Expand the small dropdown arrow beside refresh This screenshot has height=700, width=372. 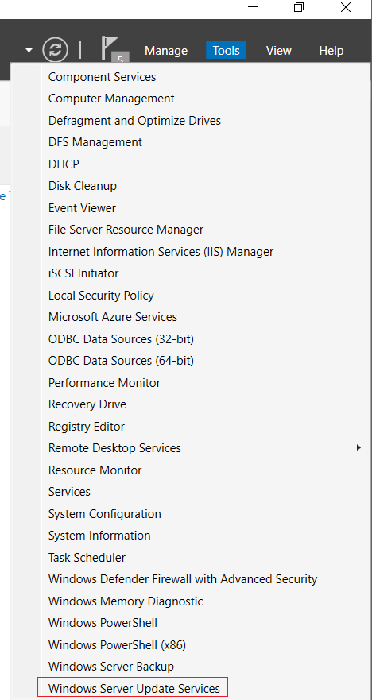[x=29, y=50]
